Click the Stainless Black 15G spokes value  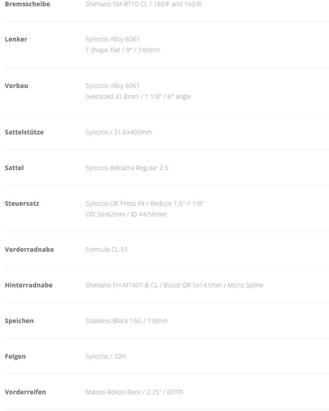pyautogui.click(x=126, y=321)
